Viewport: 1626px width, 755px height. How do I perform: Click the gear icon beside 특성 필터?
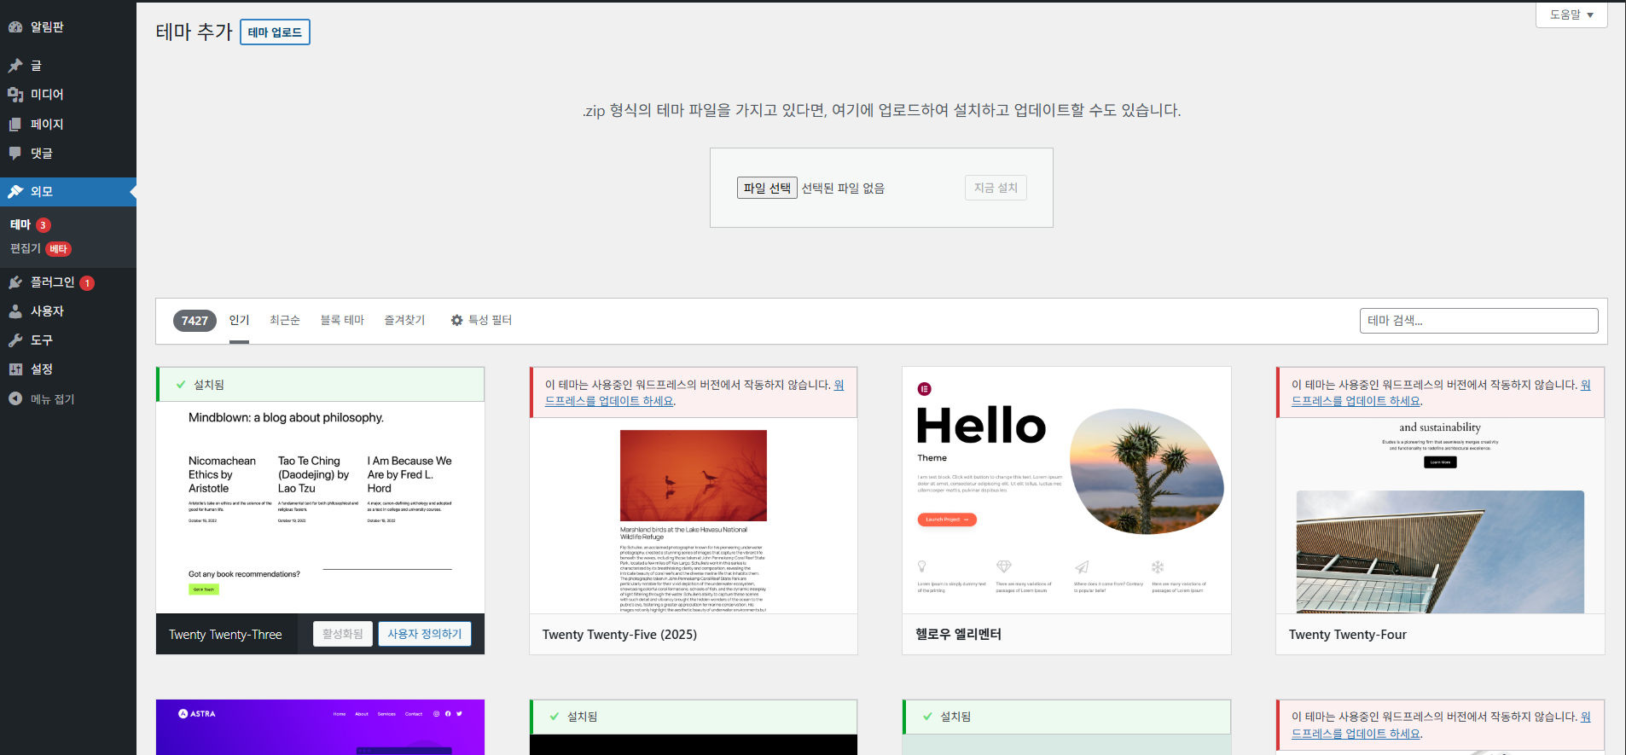pos(457,320)
